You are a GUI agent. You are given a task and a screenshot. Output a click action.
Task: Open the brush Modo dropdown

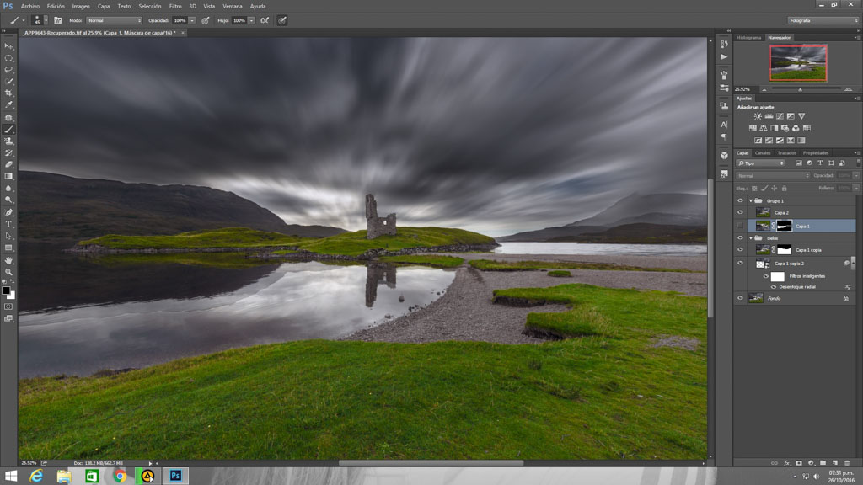(115, 19)
